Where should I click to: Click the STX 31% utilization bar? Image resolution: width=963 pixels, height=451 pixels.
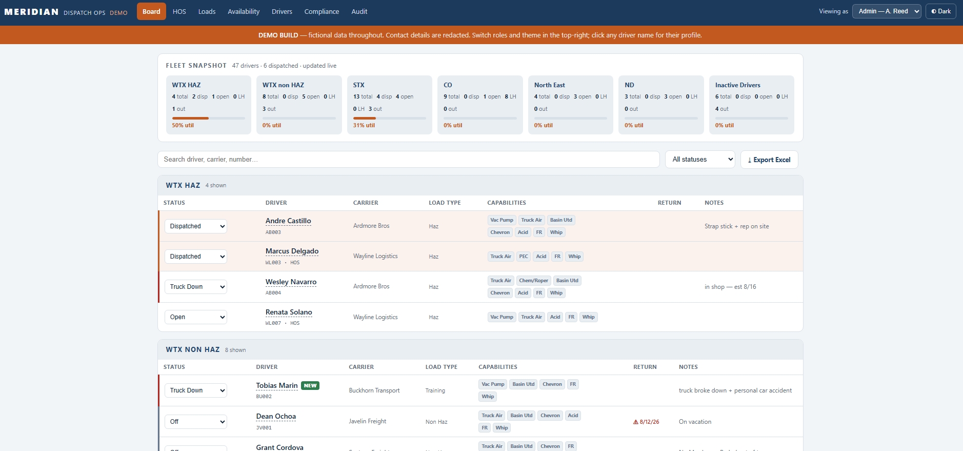[x=390, y=118]
